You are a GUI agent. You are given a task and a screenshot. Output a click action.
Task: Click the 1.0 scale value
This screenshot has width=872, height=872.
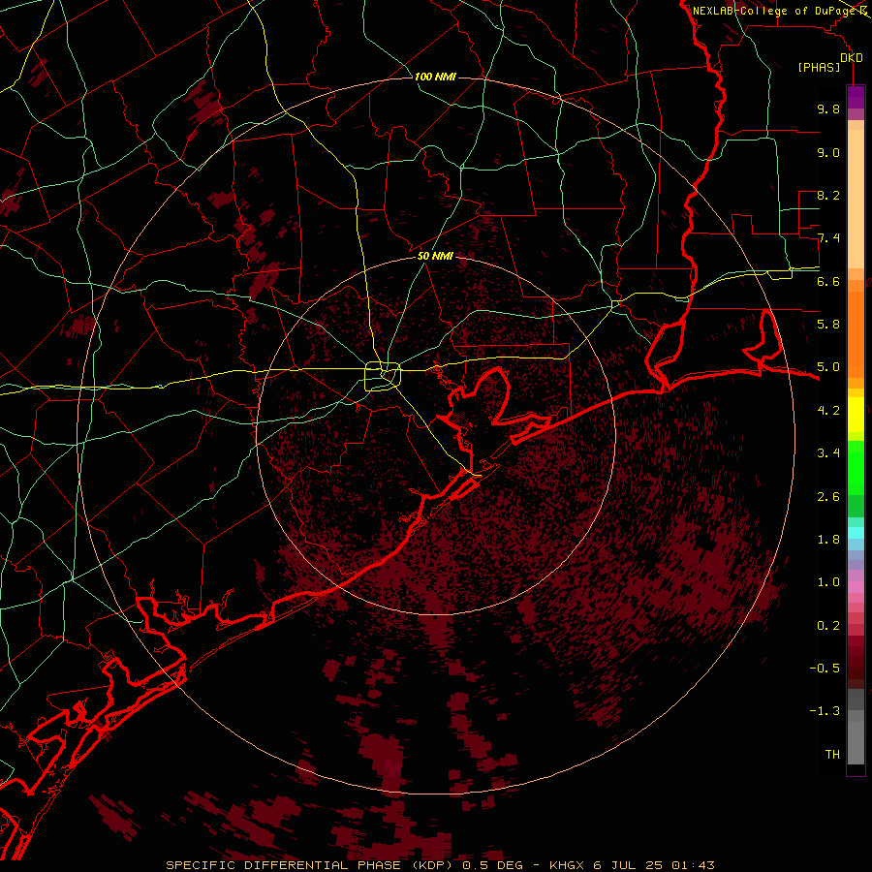[828, 582]
